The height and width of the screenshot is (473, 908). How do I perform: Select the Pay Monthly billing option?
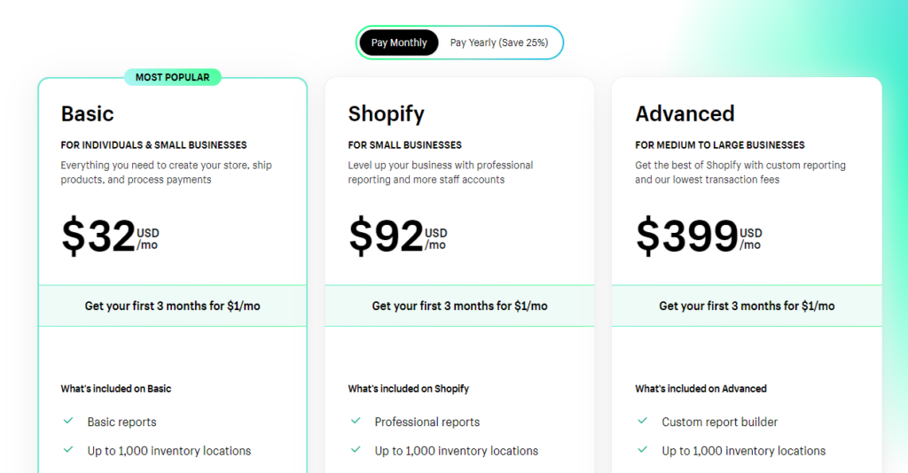[399, 43]
